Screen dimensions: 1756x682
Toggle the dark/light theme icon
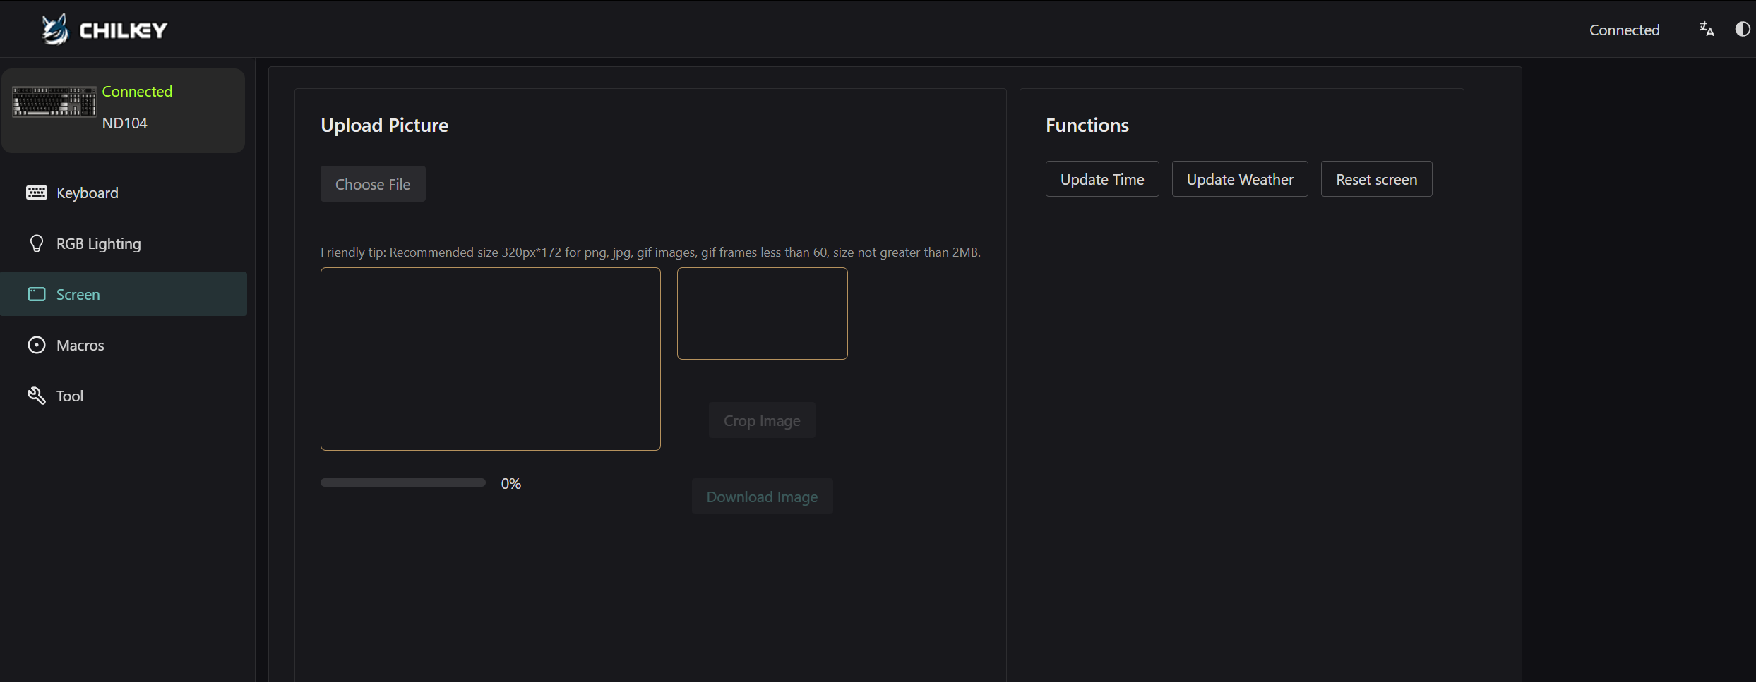click(x=1743, y=29)
